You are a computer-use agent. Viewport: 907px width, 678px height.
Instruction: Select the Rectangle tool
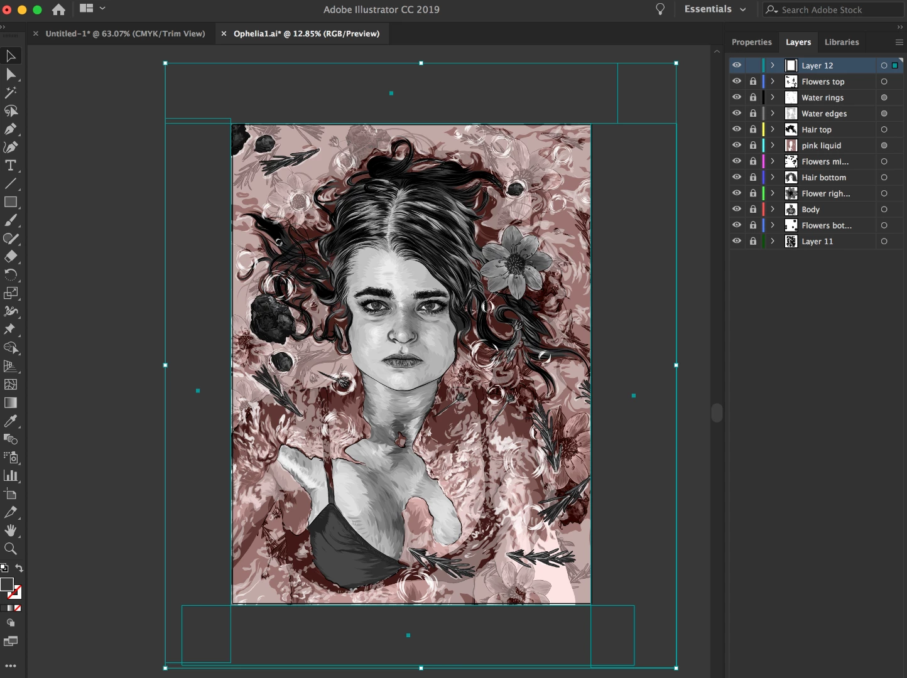tap(11, 202)
